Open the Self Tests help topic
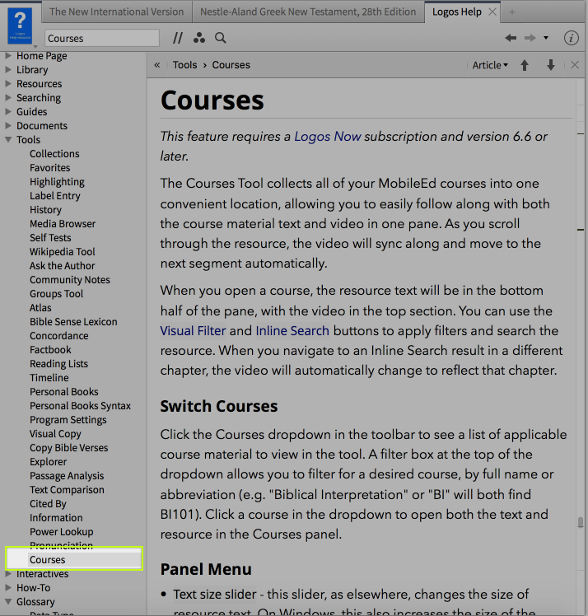This screenshot has height=616, width=588. 50,238
